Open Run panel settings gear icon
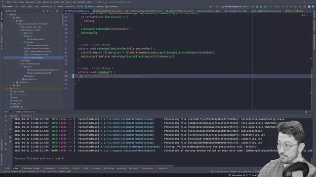This screenshot has width=316, height=177. (306, 112)
